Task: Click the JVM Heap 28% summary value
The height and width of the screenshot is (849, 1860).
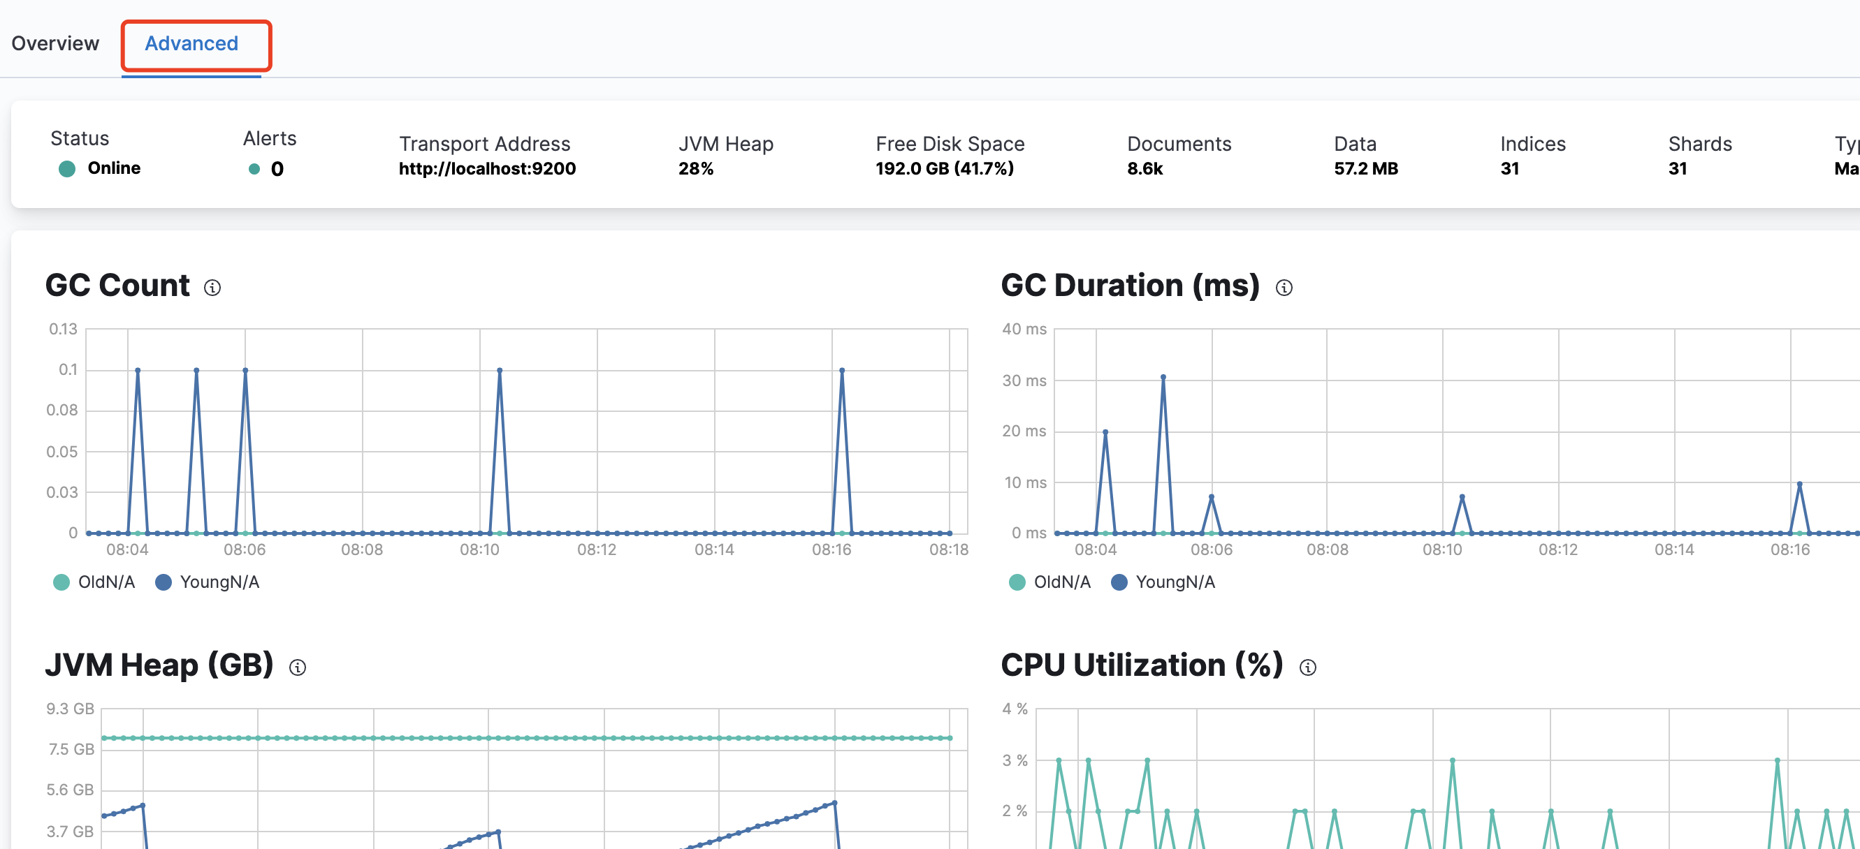Action: point(695,169)
